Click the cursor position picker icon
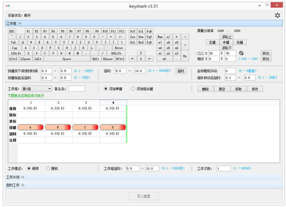286x207 pixels. tap(241, 53)
